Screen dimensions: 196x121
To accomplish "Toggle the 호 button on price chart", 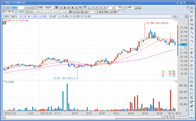I will [x=4, y=23].
